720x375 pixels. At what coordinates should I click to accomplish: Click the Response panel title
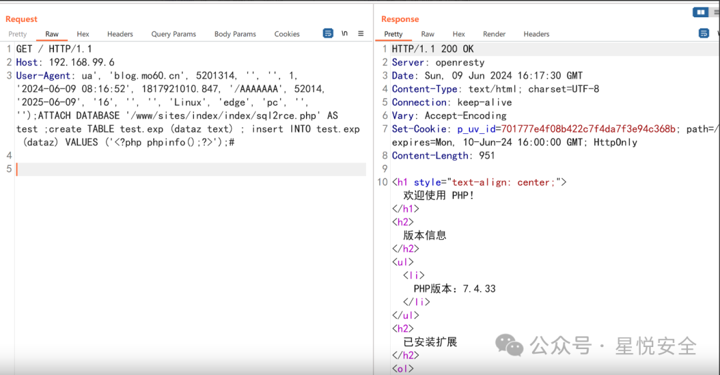pos(400,19)
